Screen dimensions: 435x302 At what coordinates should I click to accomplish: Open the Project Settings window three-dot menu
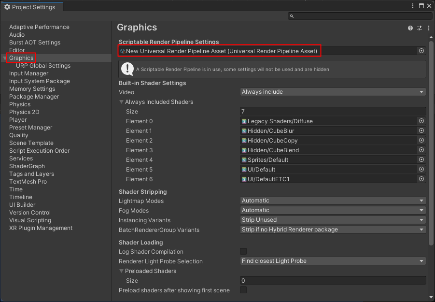413,6
